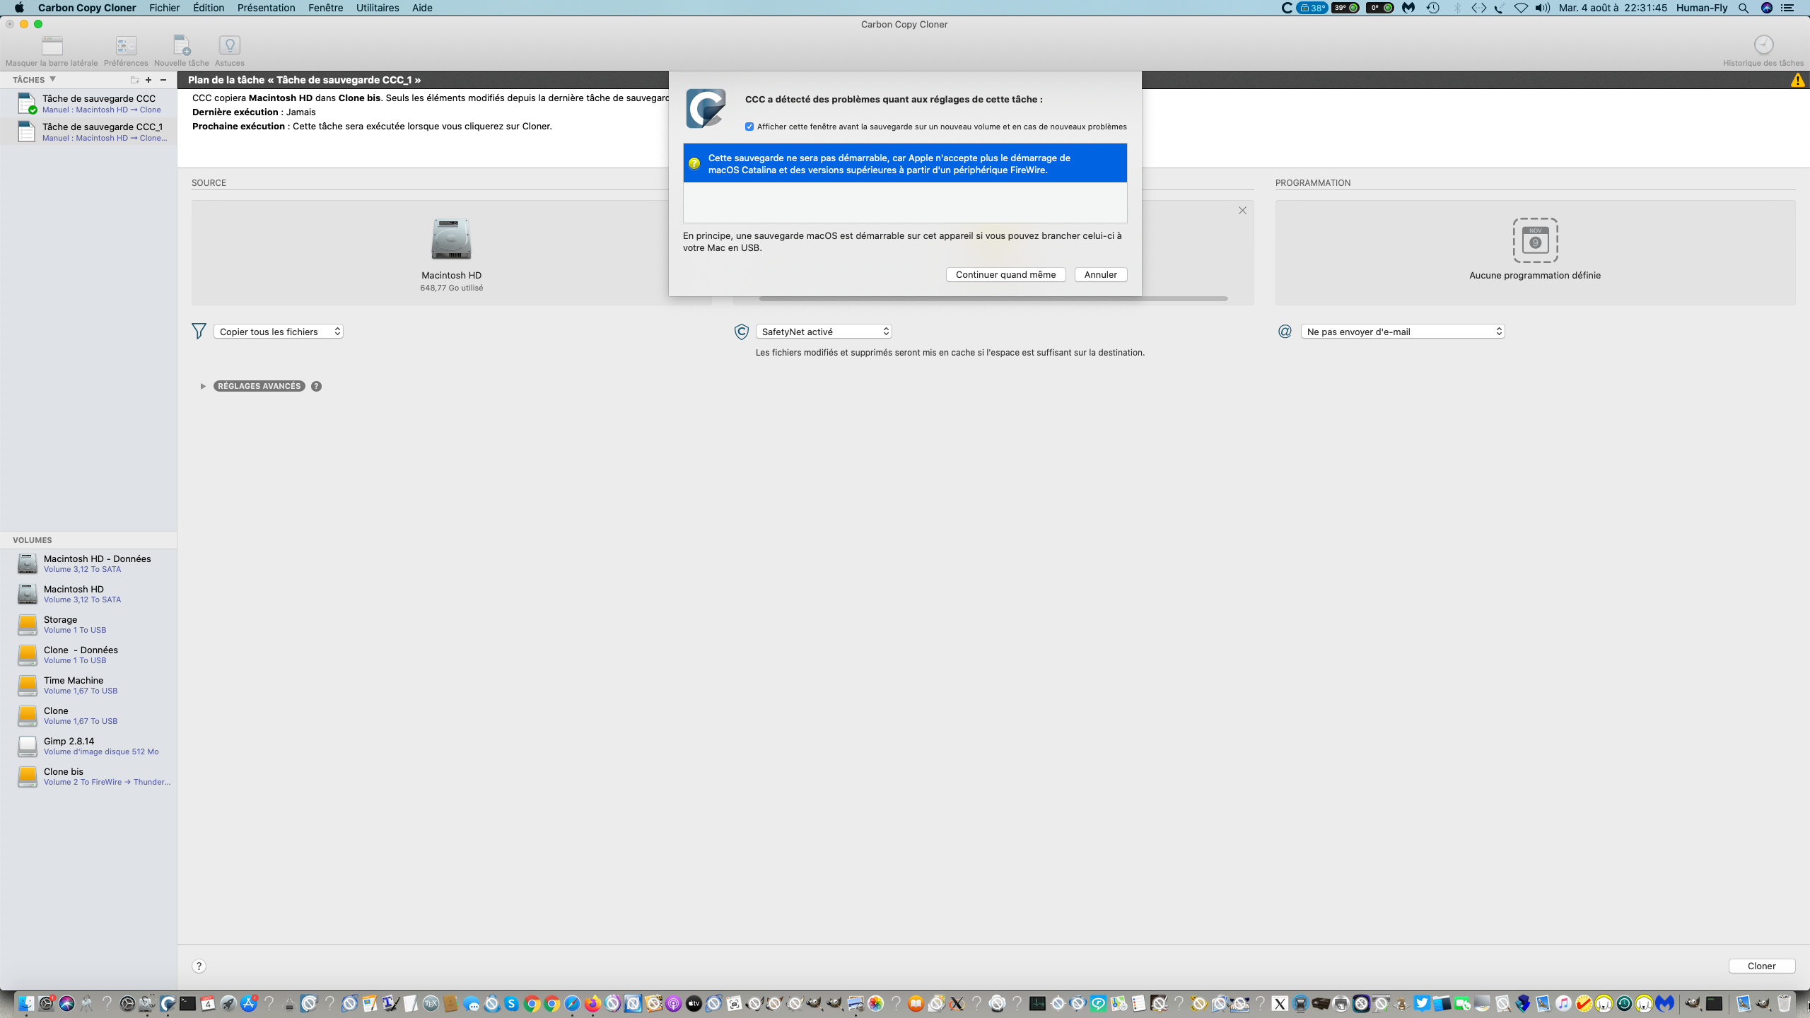Open Skype from the Dock
The width and height of the screenshot is (1810, 1018).
point(512,1003)
